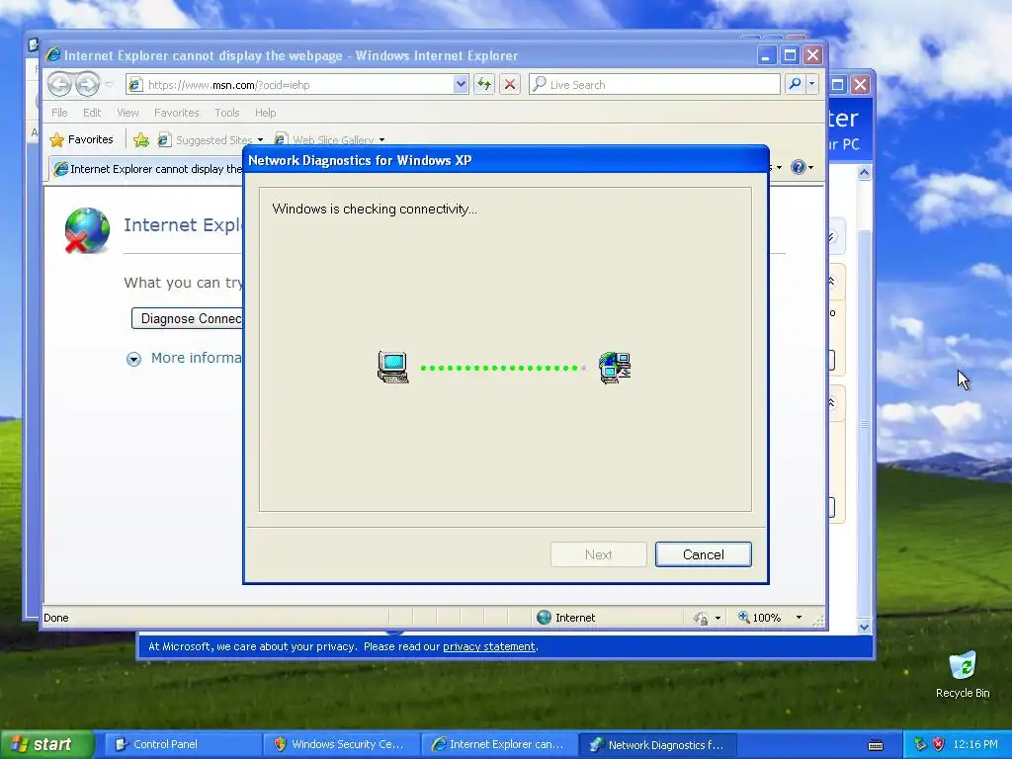Click inside the Live Search box
The image size is (1012, 759).
point(654,85)
